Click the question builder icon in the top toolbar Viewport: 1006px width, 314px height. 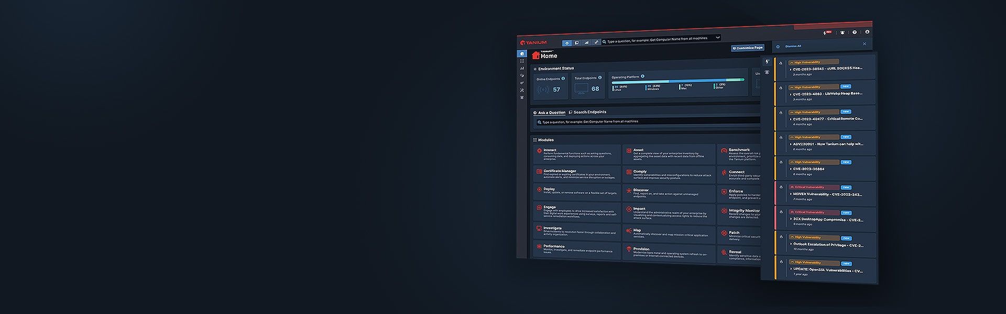[577, 43]
